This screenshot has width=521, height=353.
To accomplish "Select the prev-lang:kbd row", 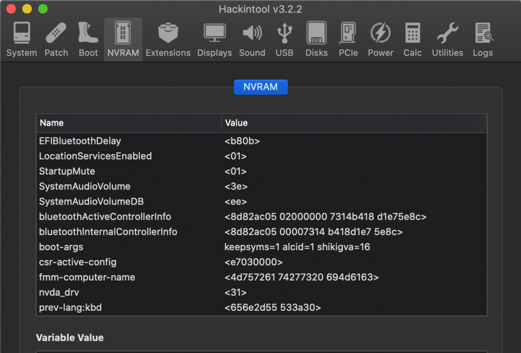I will (x=262, y=308).
